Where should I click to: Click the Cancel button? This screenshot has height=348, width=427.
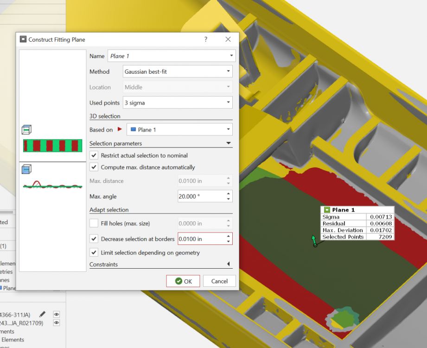pos(219,281)
